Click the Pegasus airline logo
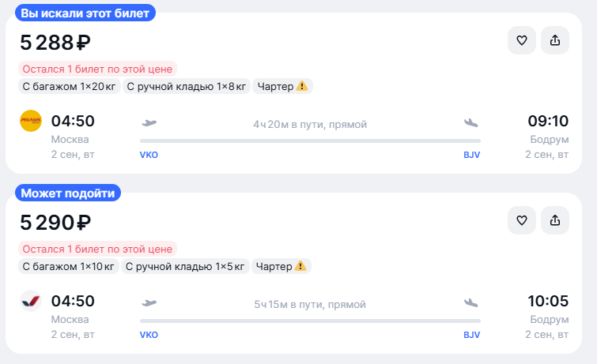The height and width of the screenshot is (364, 597). (31, 121)
